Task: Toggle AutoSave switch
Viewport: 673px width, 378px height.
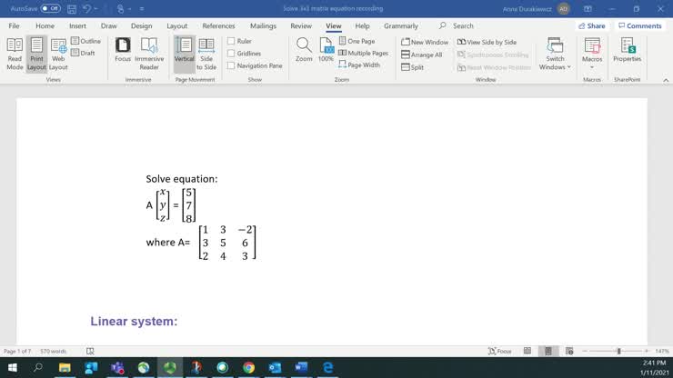Action: pos(51,8)
